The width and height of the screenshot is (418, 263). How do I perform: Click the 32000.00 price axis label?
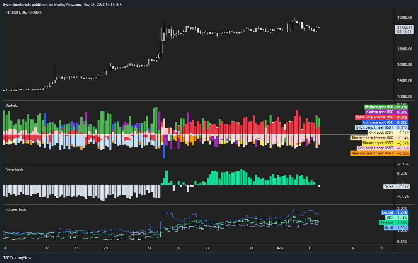tap(405, 49)
